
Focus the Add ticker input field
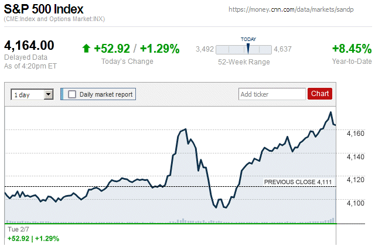[x=272, y=94]
